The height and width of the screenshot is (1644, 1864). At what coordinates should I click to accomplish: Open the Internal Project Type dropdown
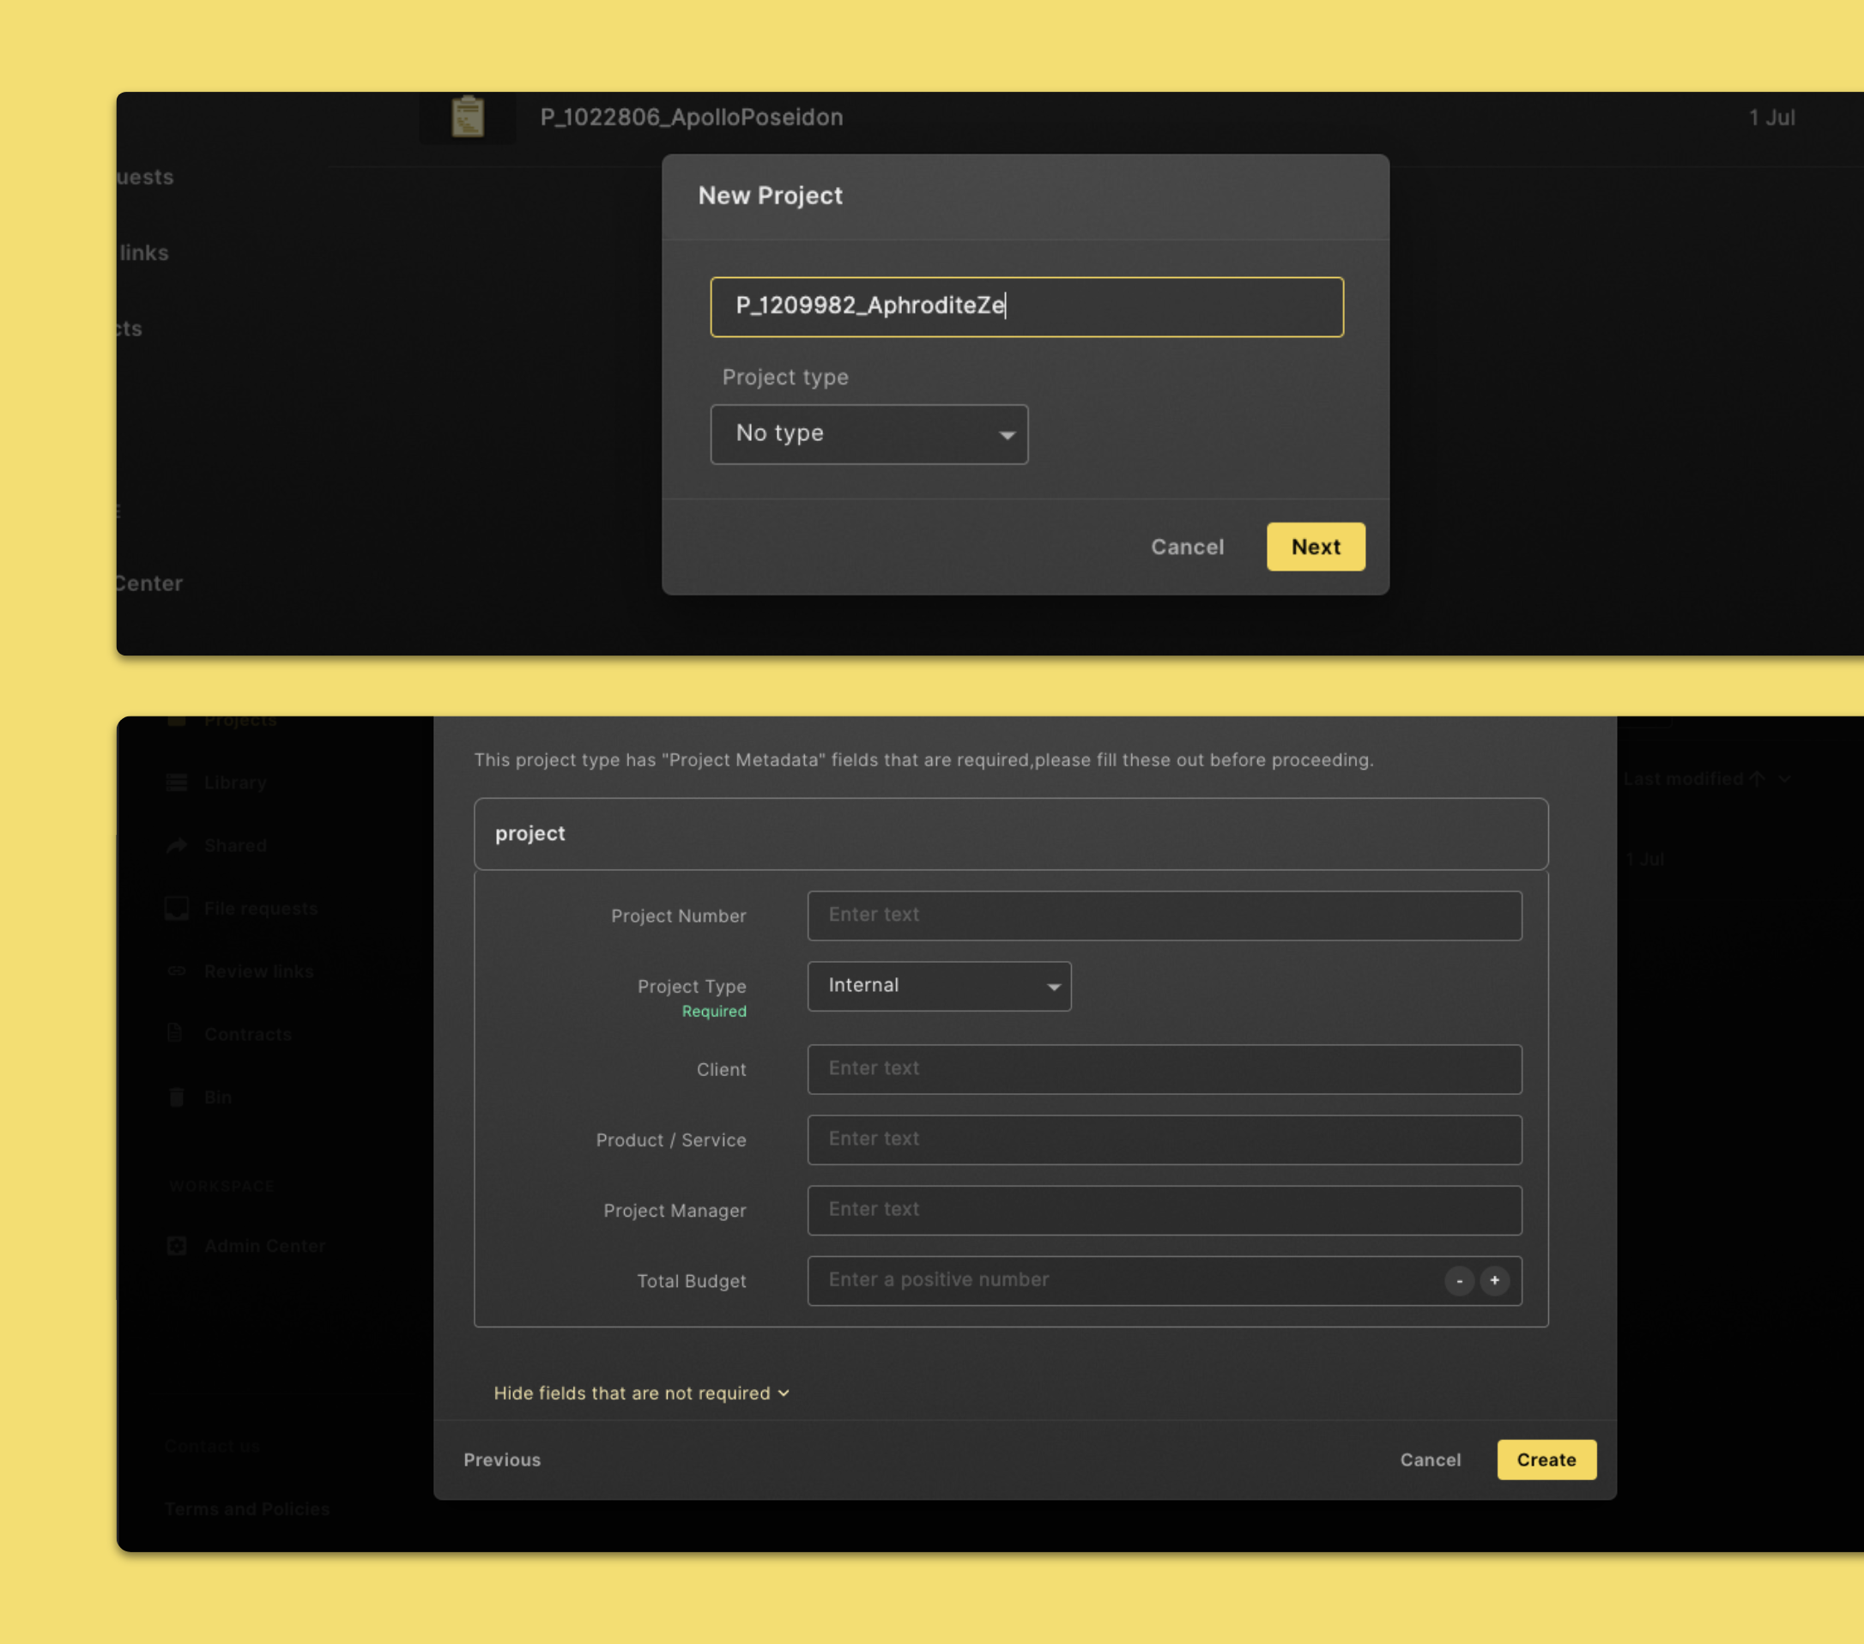pyautogui.click(x=938, y=986)
